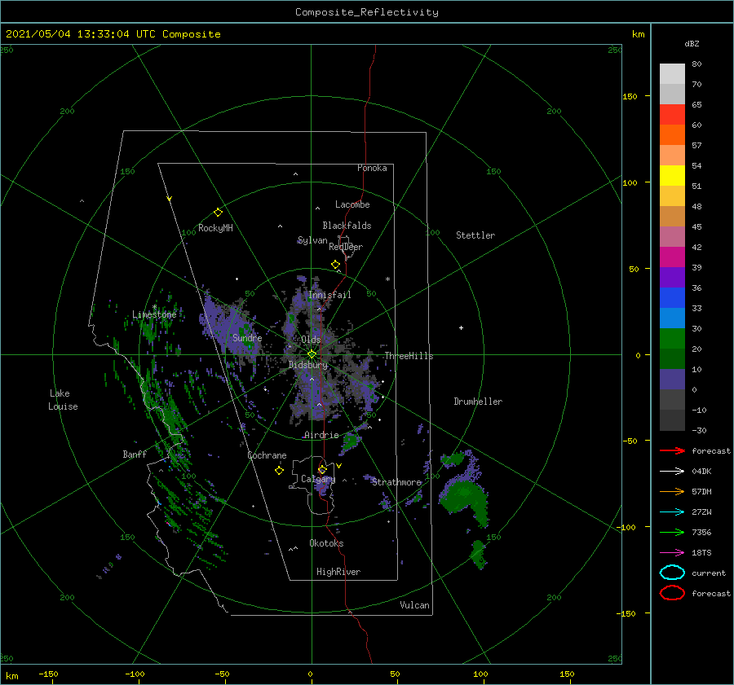Click the 150 tick on right axis
The height and width of the screenshot is (685, 734).
tap(630, 96)
